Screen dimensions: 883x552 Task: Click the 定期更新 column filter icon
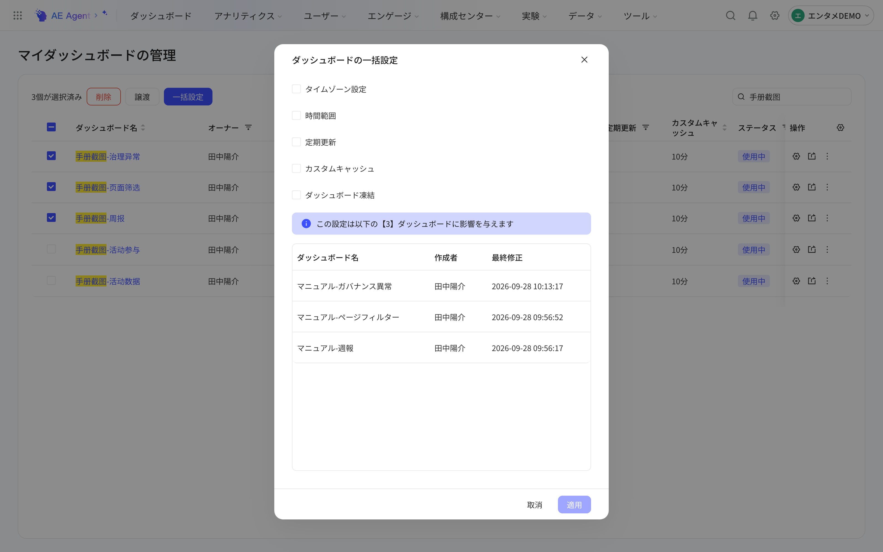[645, 128]
